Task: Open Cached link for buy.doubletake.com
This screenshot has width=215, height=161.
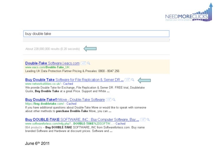Action: 71,103
